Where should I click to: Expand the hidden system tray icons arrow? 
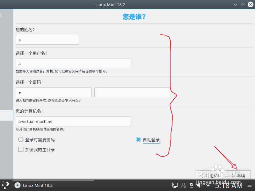click(x=208, y=185)
